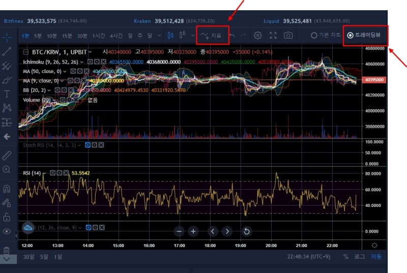Click the compare symbols icon
The height and width of the screenshot is (273, 407).
(183, 35)
